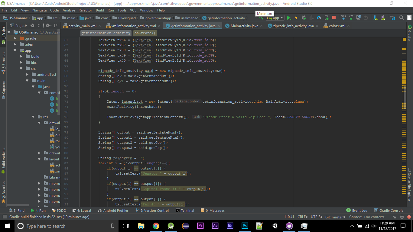Image resolution: width=413 pixels, height=232 pixels.
Task: Toggle the 1: Project tool window
Action: 4,33
